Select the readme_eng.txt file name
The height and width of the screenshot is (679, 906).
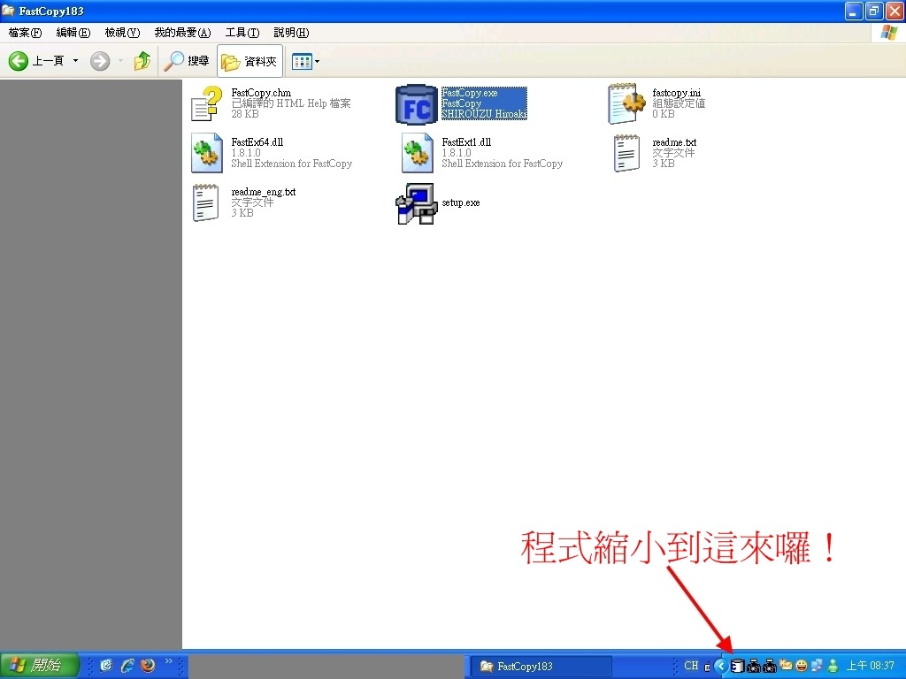click(x=263, y=192)
